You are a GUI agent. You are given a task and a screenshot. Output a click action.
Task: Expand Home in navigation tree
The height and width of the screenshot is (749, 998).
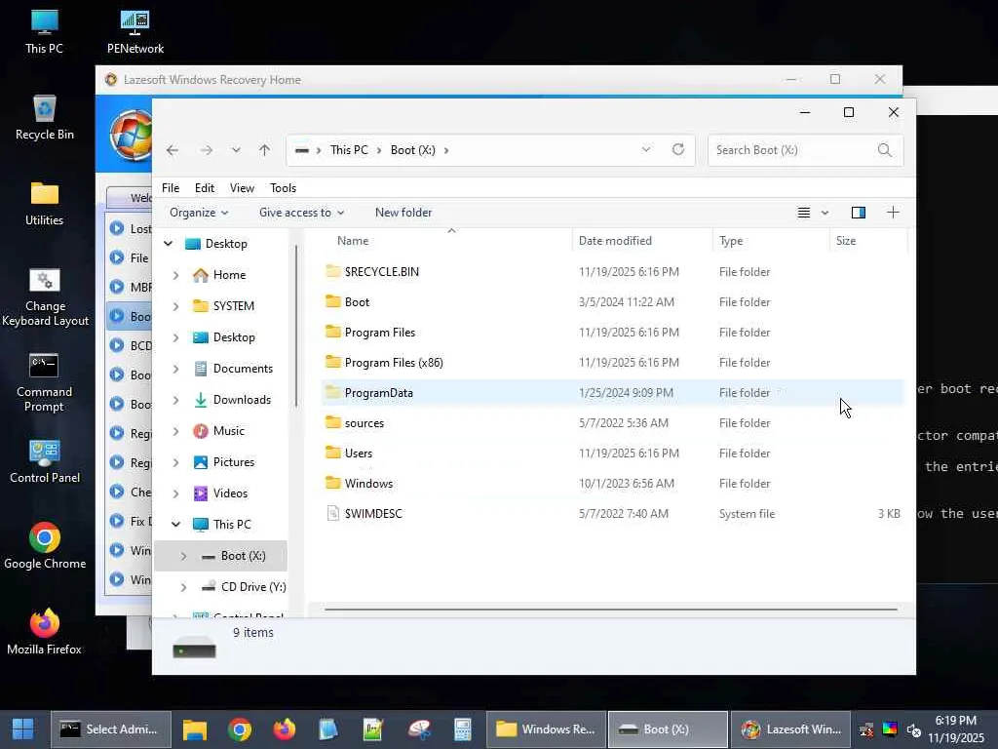click(x=175, y=275)
